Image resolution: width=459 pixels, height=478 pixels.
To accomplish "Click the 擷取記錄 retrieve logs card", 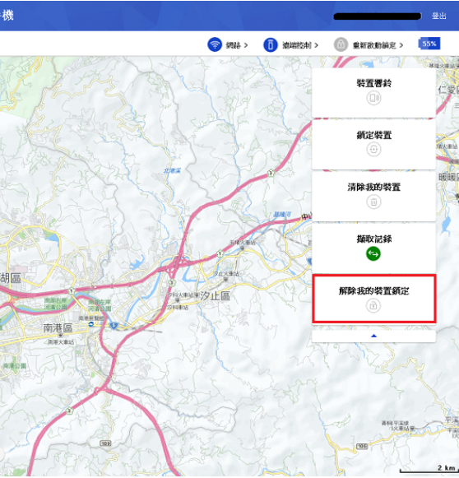I will pos(374,248).
